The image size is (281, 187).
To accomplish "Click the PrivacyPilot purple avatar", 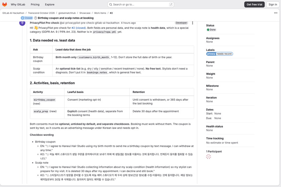I will 22,23.
